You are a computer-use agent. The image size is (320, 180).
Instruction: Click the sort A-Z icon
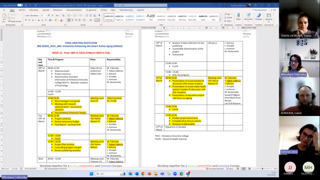tap(95, 16)
